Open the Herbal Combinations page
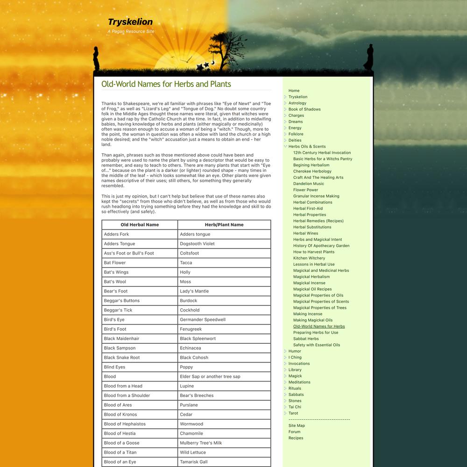467x467 pixels. coord(313,202)
